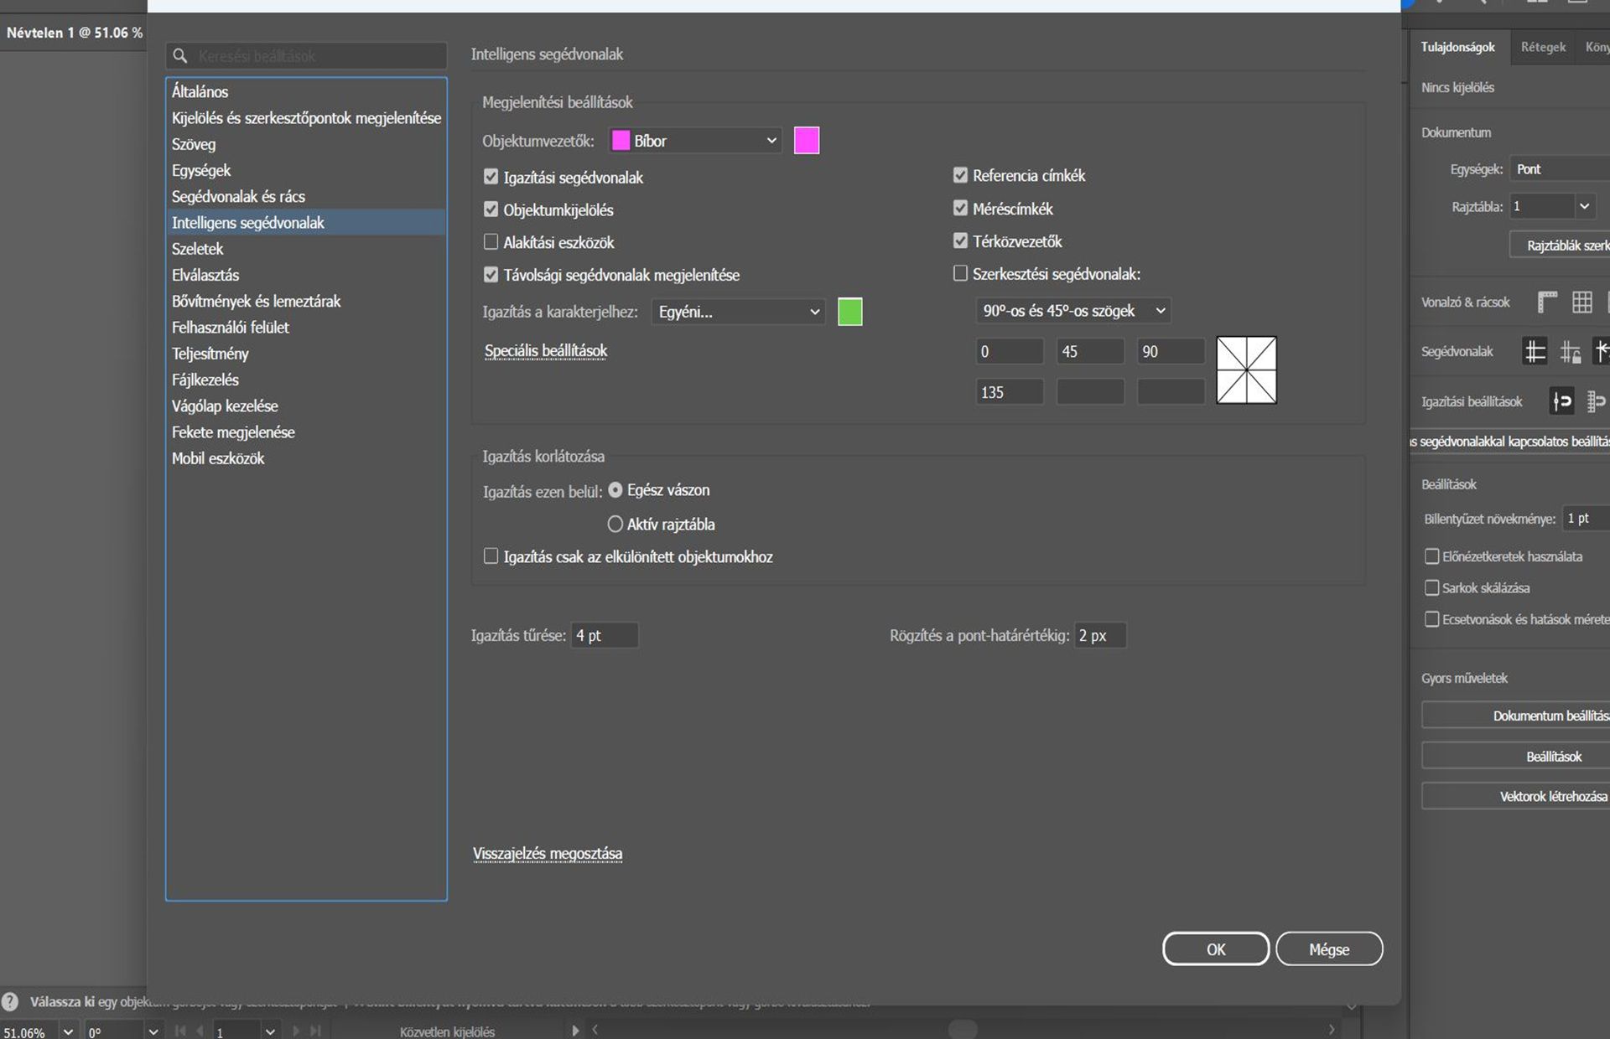Uncheck the Méréscímkék checkbox
1610x1039 pixels.
[960, 208]
